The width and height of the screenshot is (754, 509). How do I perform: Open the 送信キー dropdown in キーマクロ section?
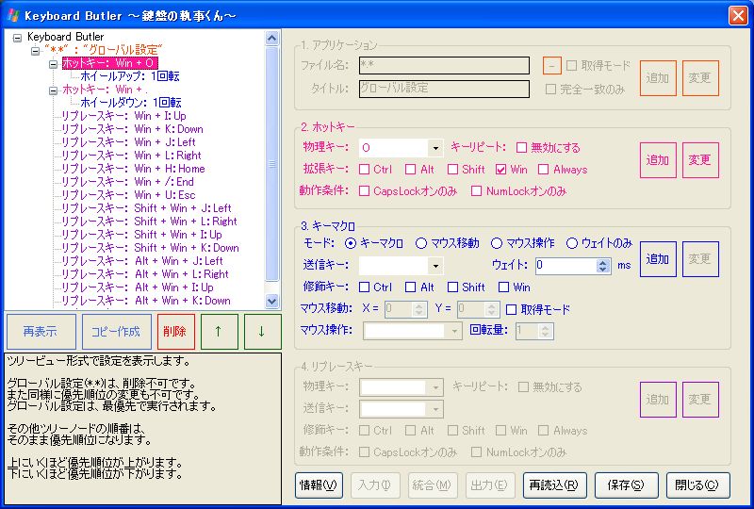click(435, 265)
